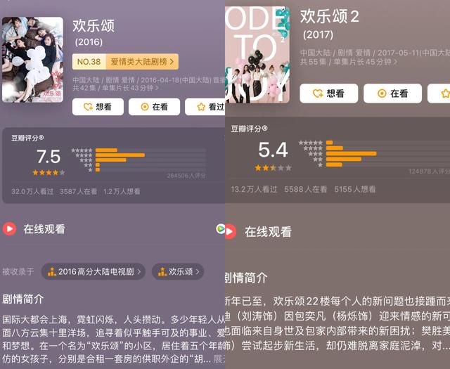
Task: Mark 欢乐颂 2016 as 在看
Action: tap(155, 107)
